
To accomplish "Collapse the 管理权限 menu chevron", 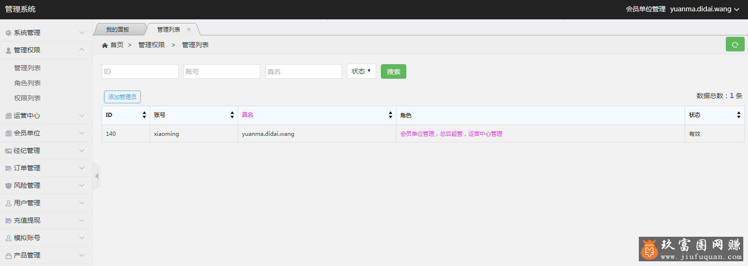I will click(82, 50).
